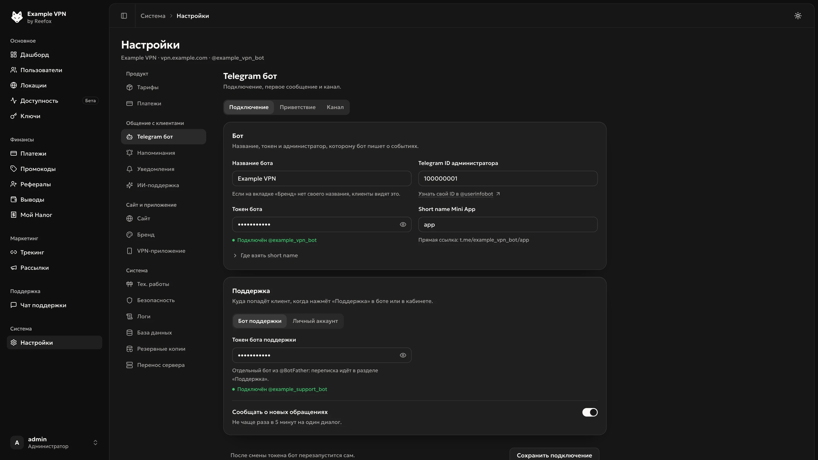This screenshot has height=460, width=818.
Task: Open Ключи in the sidebar
Action: click(x=54, y=116)
